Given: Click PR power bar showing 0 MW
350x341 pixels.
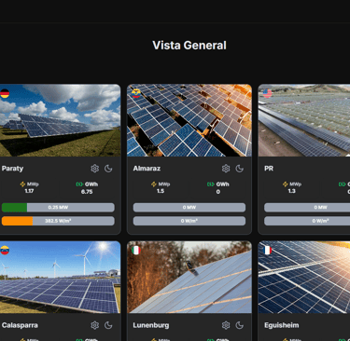Looking at the screenshot, I should [x=307, y=208].
